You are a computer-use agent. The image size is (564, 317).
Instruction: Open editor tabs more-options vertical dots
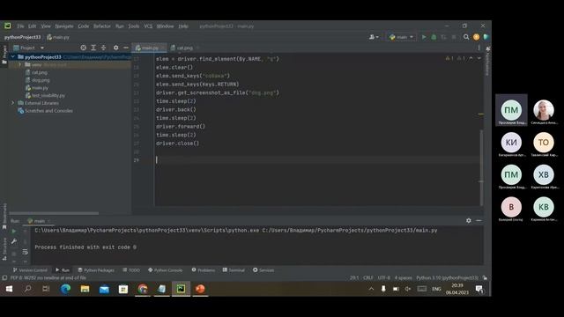pos(479,48)
